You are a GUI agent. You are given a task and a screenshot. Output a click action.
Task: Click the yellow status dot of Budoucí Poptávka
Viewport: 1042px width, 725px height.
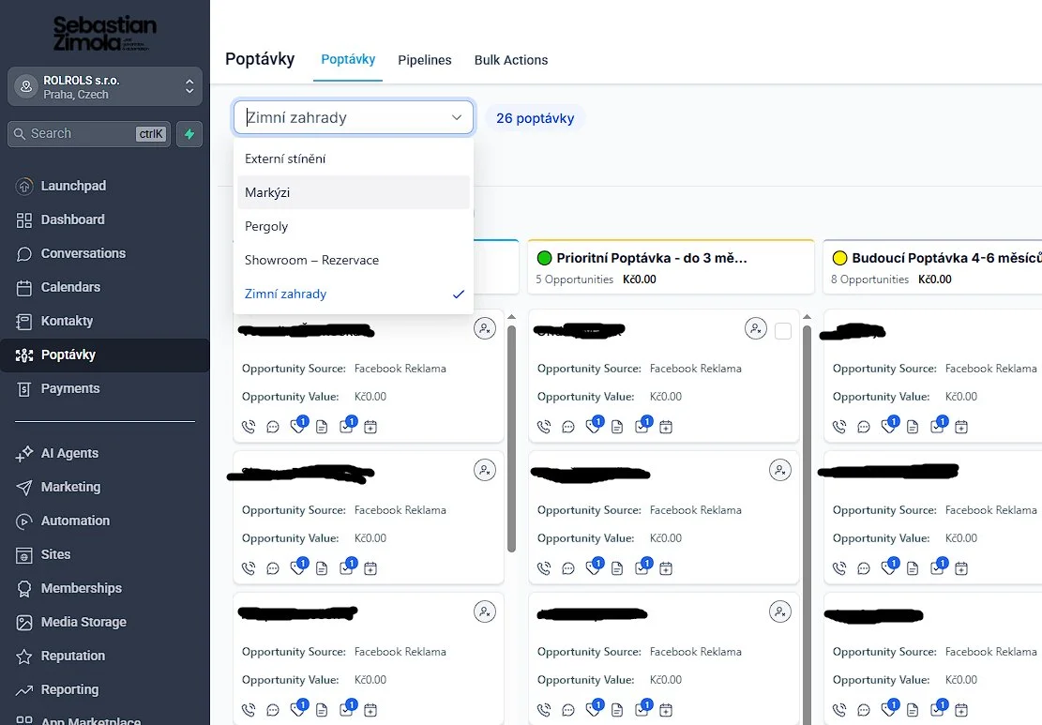click(840, 259)
